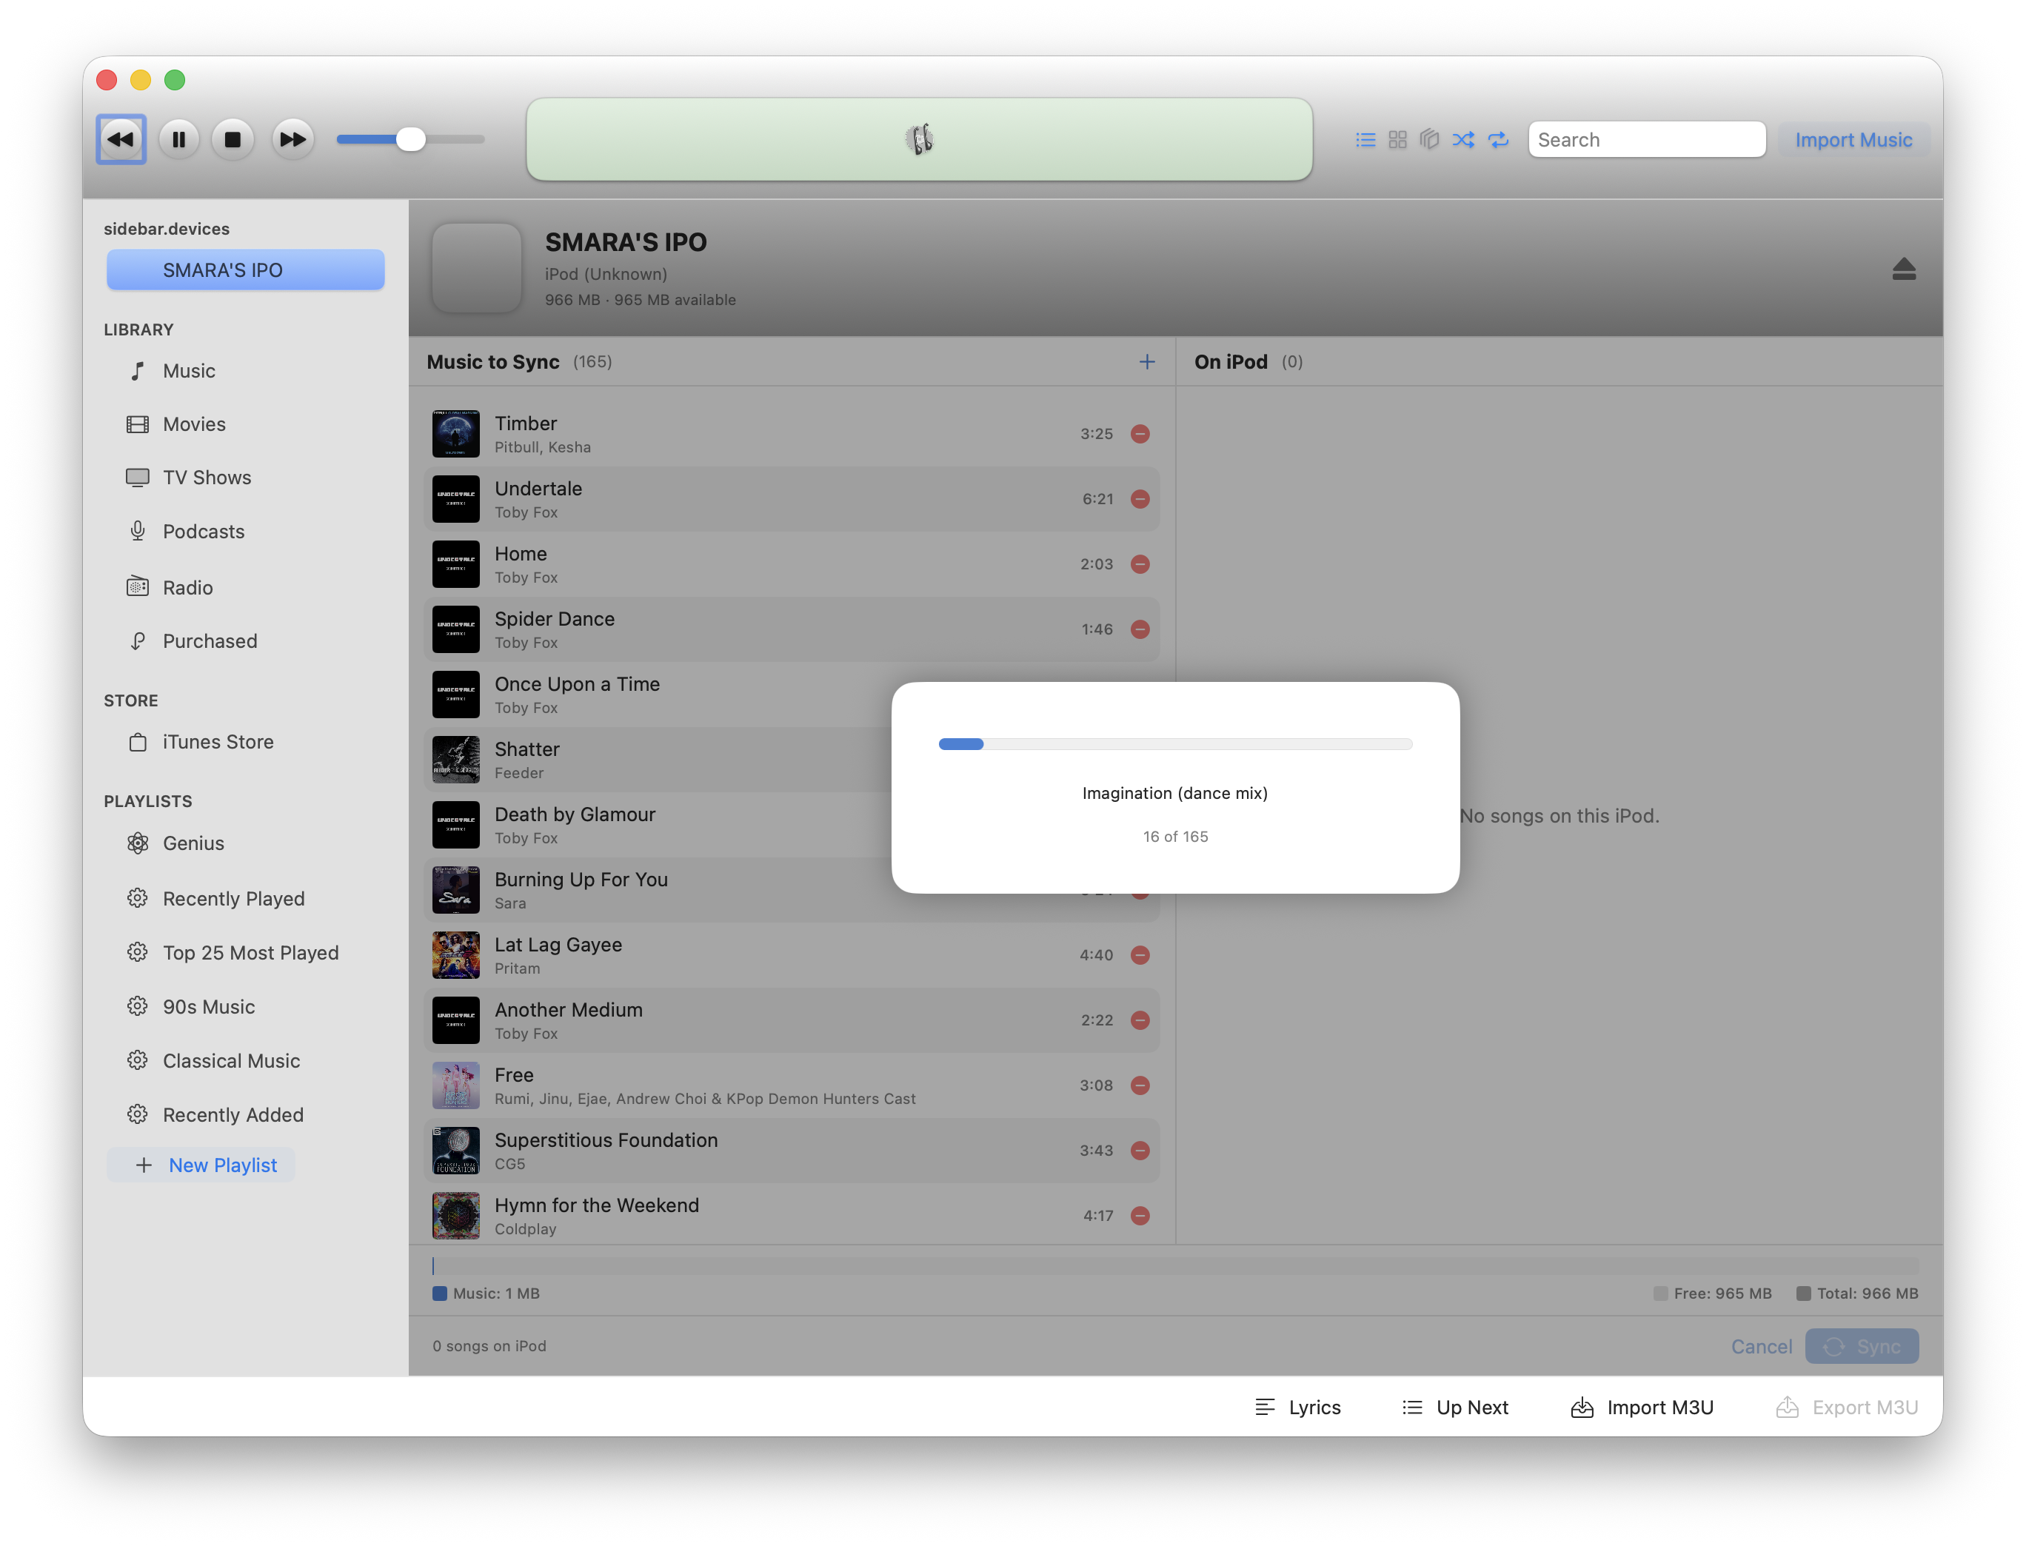Click the Hymn for the Weekend artwork
This screenshot has width=2026, height=1546.
click(x=455, y=1216)
